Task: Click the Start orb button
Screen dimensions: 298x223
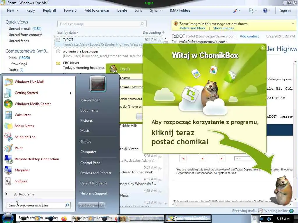Action: pyautogui.click(x=8, y=218)
